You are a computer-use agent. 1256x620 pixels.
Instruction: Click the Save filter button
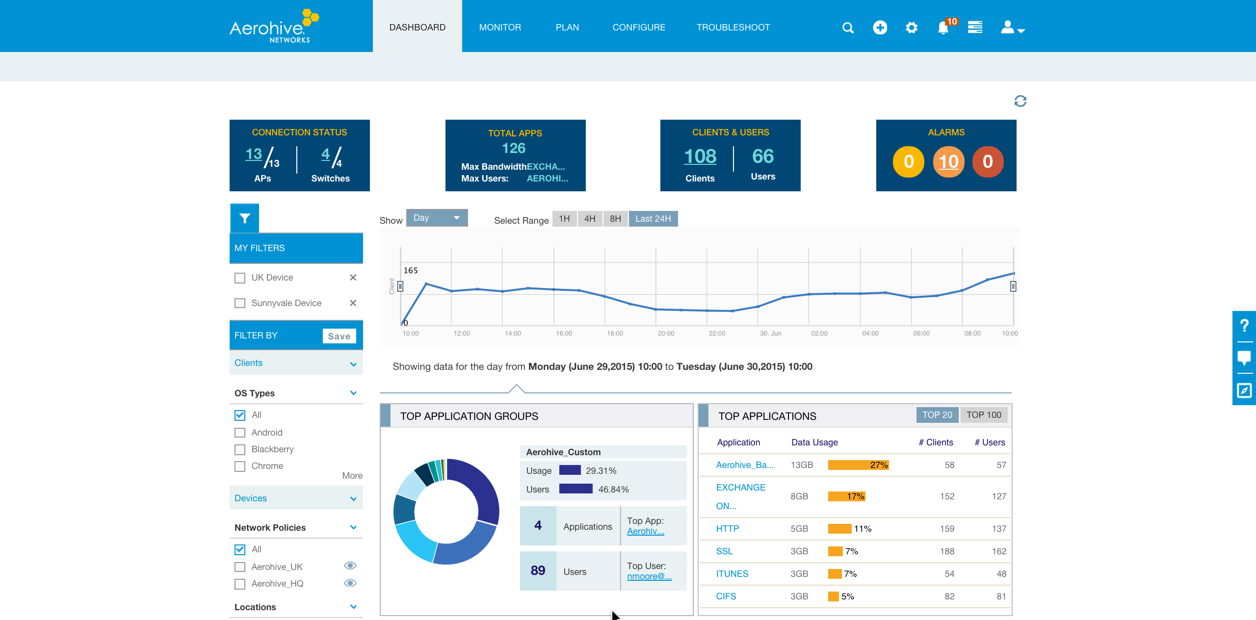pyautogui.click(x=339, y=336)
